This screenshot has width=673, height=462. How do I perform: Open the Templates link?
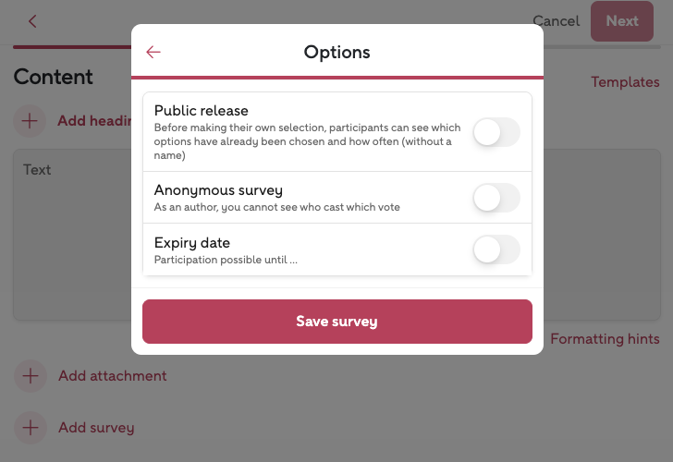coord(625,82)
